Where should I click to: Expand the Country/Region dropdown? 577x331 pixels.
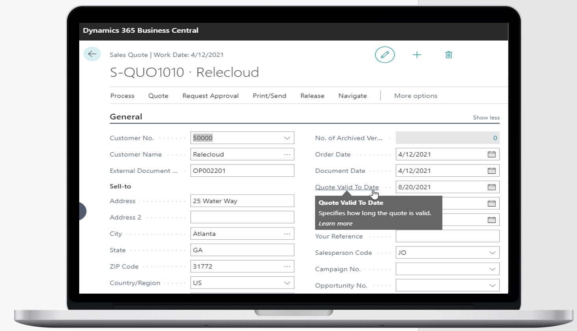[x=287, y=283]
